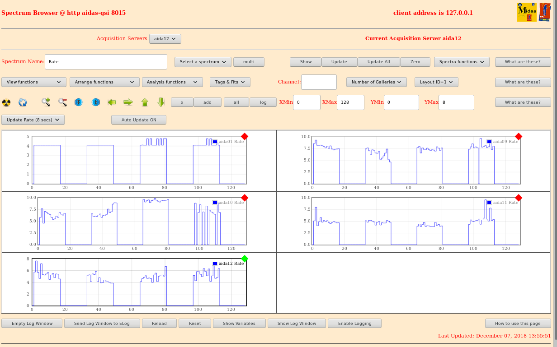Open the View functions menu
The width and height of the screenshot is (557, 347).
(x=34, y=82)
